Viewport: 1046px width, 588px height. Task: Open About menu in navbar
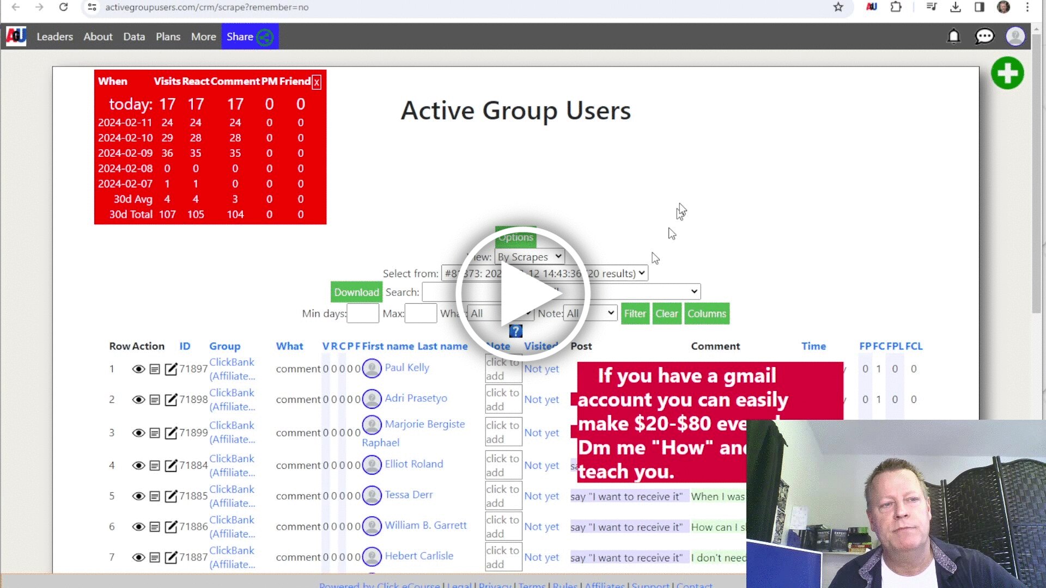98,36
